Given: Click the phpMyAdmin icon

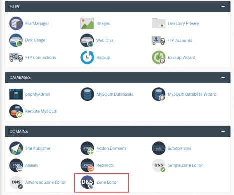Looking at the screenshot, I should (16, 94).
